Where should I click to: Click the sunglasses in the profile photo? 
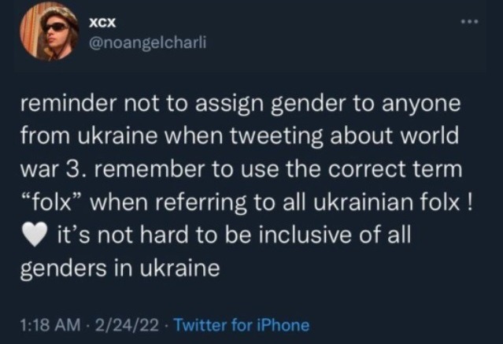(x=55, y=26)
